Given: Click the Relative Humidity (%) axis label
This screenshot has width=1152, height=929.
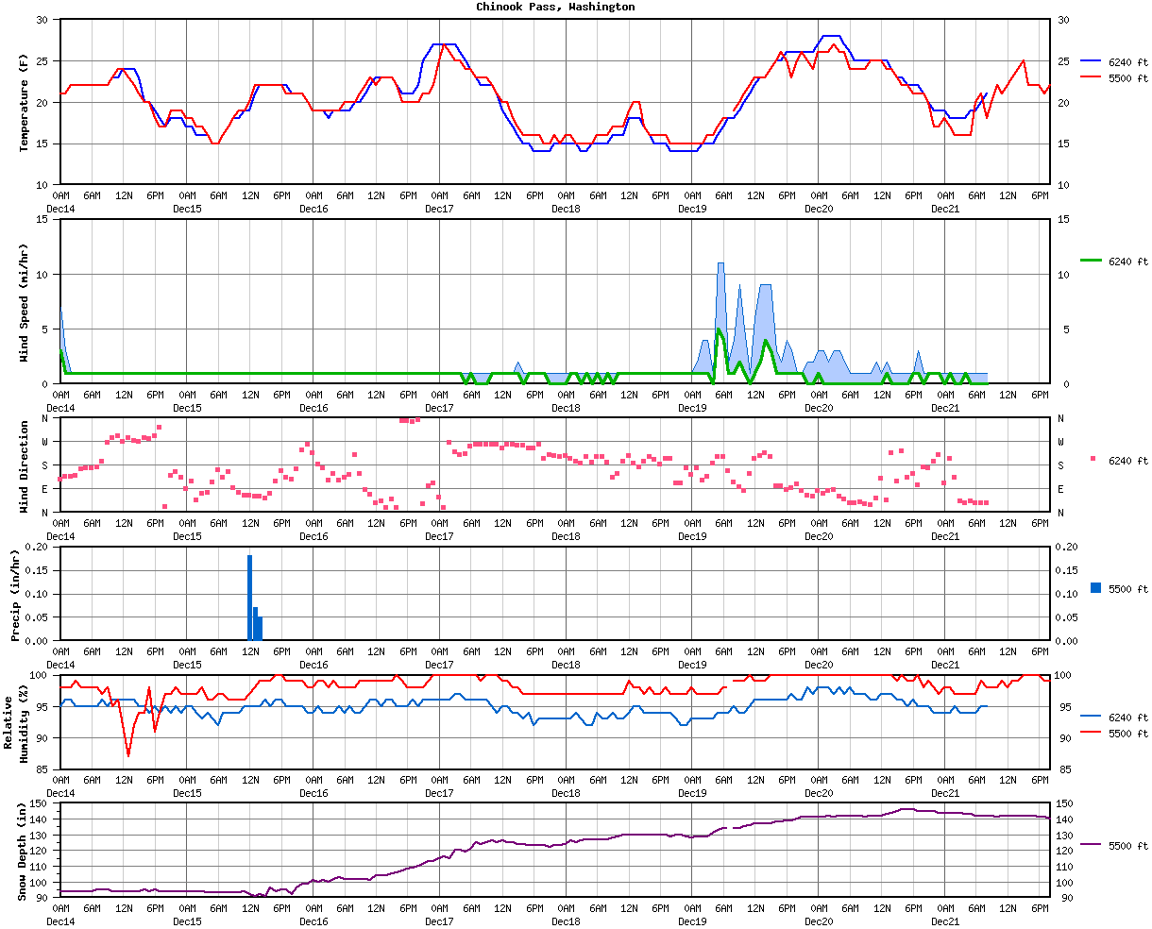Looking at the screenshot, I should point(16,722).
